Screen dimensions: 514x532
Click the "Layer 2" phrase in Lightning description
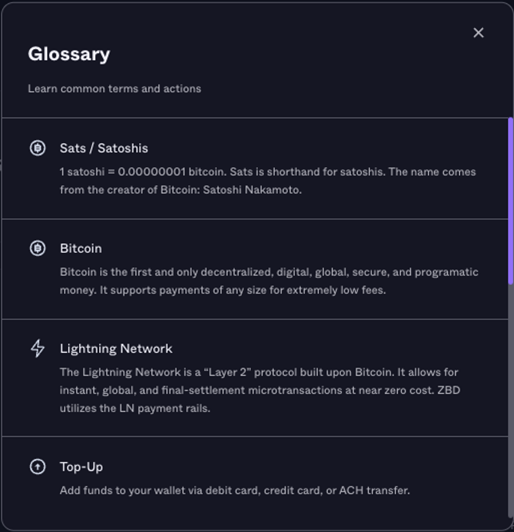(227, 372)
